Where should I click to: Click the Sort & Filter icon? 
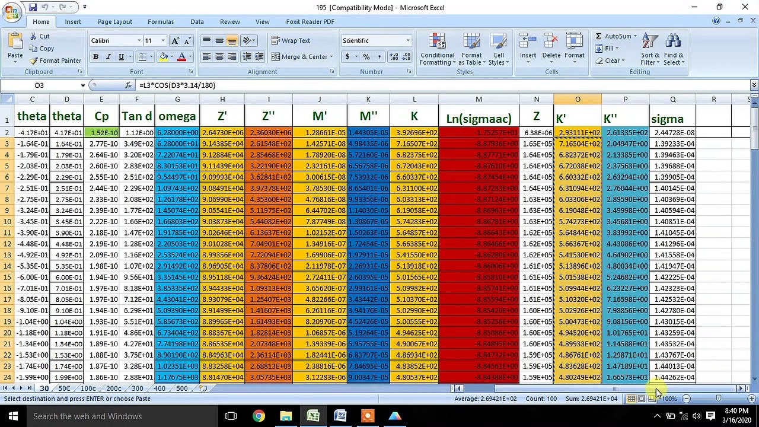tap(650, 42)
